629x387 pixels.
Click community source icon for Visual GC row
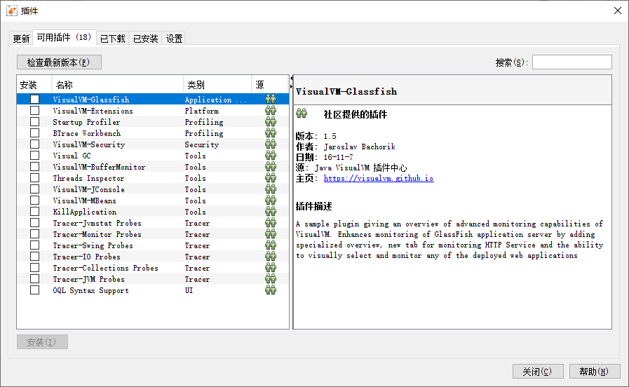pyautogui.click(x=271, y=155)
